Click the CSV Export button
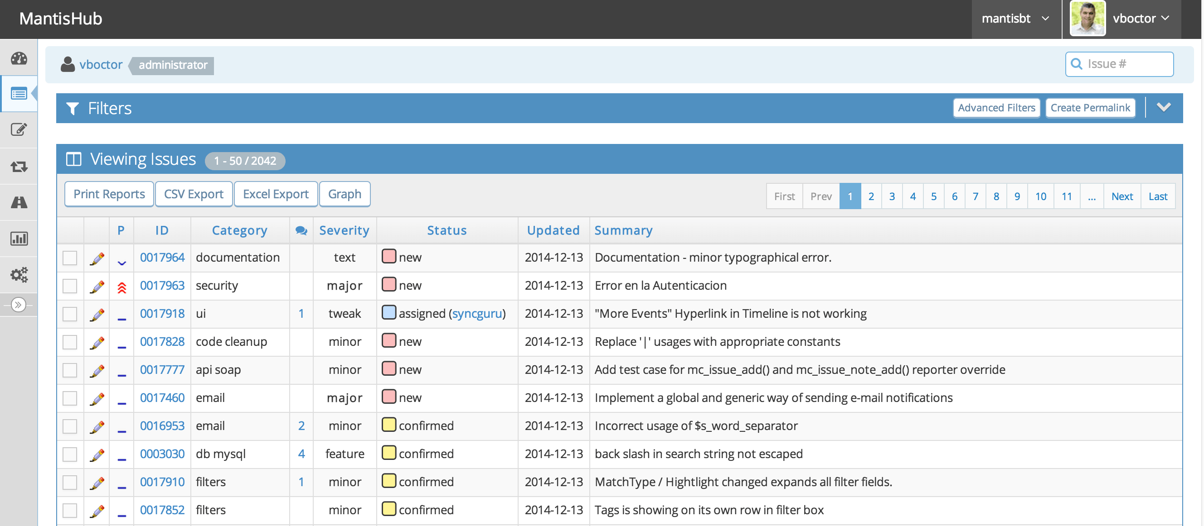This screenshot has height=526, width=1204. [194, 194]
